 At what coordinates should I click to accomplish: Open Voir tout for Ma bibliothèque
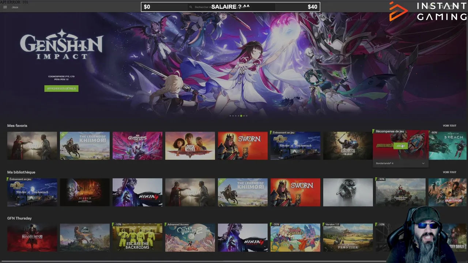click(449, 172)
